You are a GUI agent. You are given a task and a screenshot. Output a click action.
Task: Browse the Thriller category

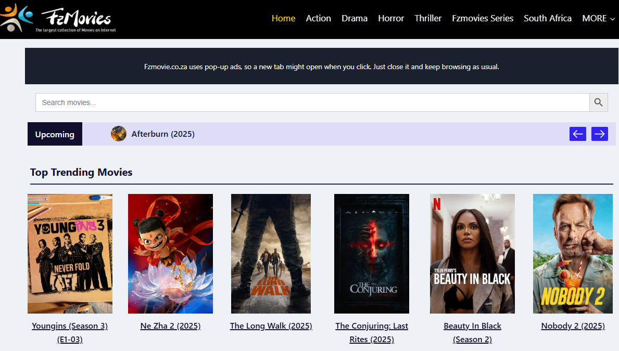pos(428,18)
